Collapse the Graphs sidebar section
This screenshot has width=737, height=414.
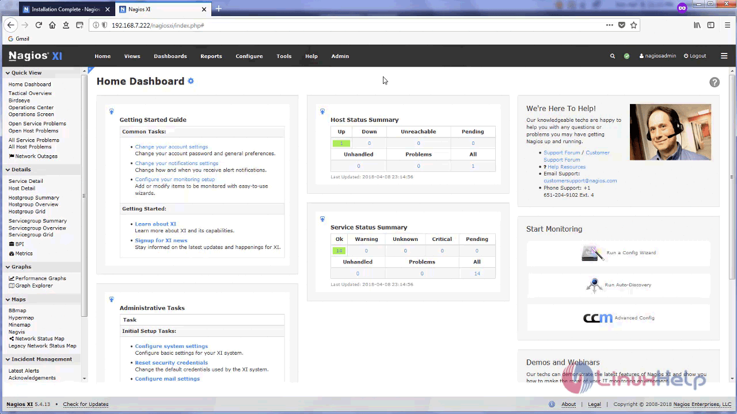click(x=7, y=267)
